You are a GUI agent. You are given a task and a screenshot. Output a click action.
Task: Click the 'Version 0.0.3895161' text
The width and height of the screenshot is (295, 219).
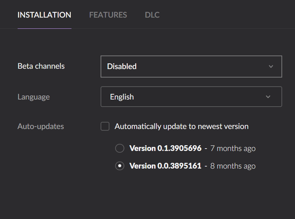pos(165,166)
